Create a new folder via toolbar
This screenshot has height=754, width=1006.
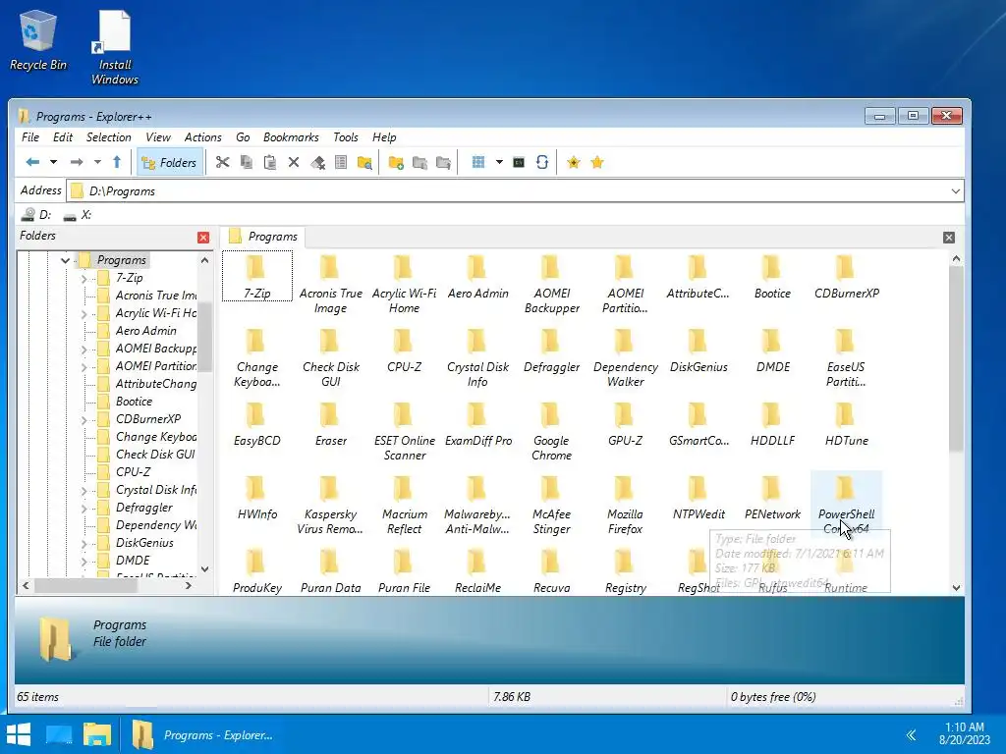click(396, 162)
